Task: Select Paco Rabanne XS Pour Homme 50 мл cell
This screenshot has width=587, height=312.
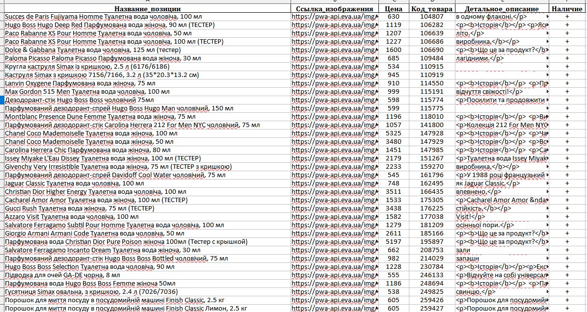Action: (148, 33)
